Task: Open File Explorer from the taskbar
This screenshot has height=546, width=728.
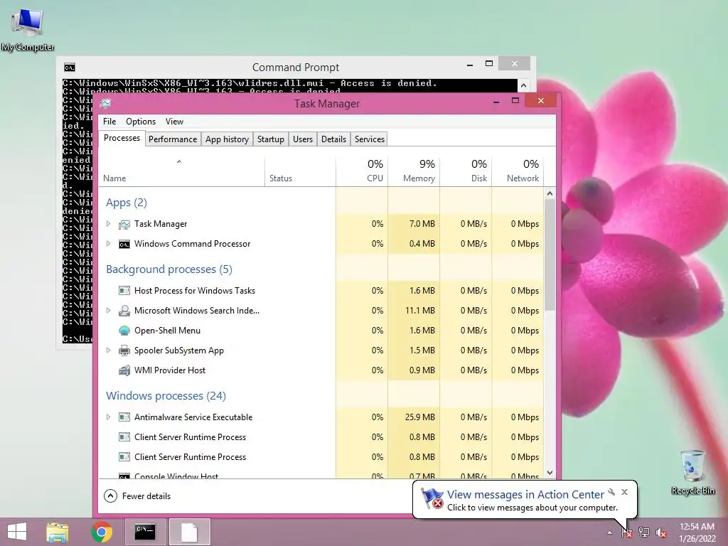Action: 58,532
